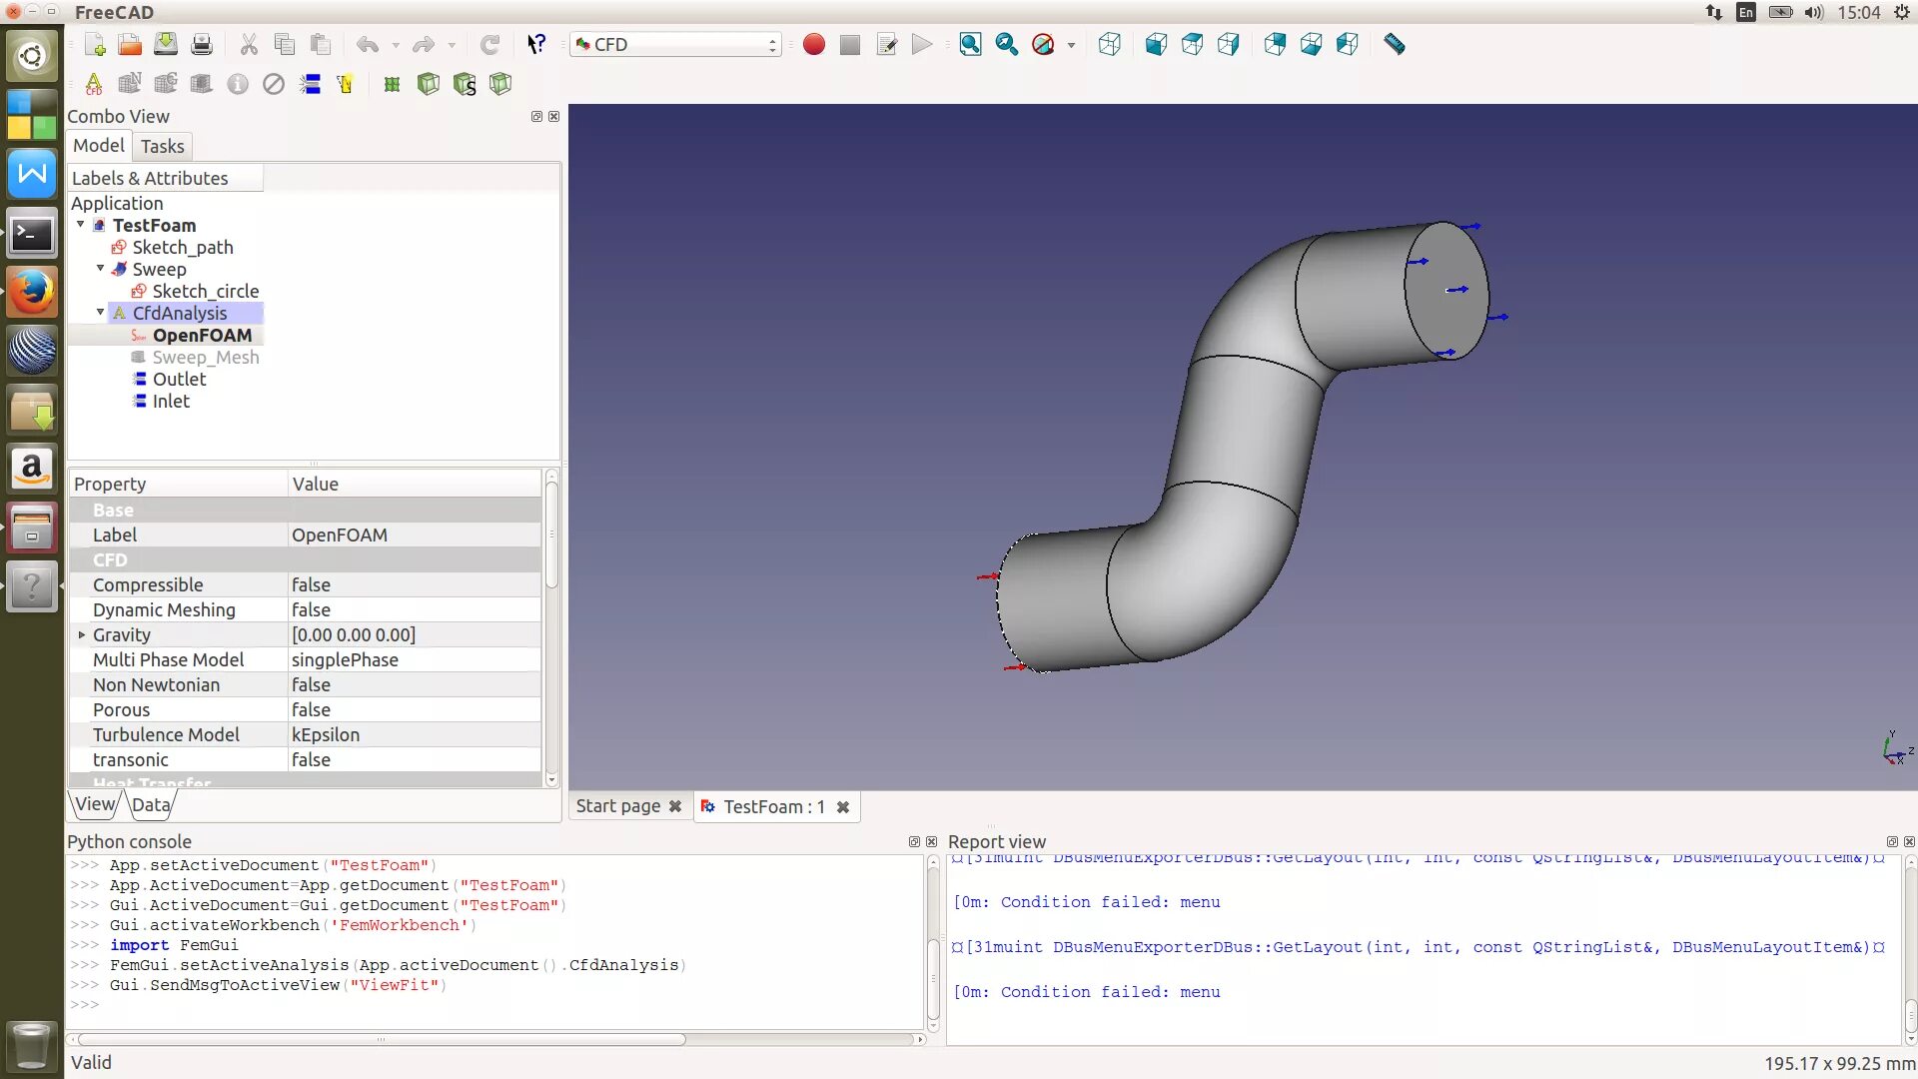Expand the Gravity property row

[82, 635]
